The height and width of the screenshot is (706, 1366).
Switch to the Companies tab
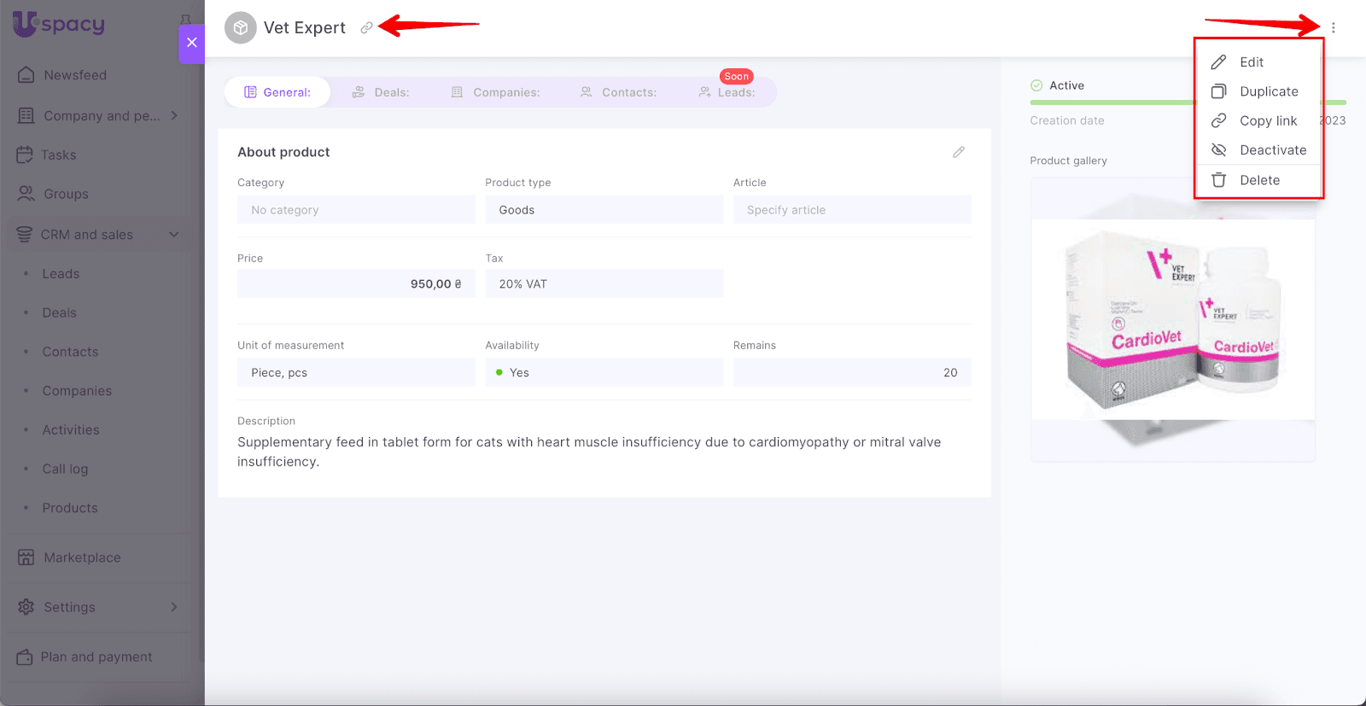point(496,92)
